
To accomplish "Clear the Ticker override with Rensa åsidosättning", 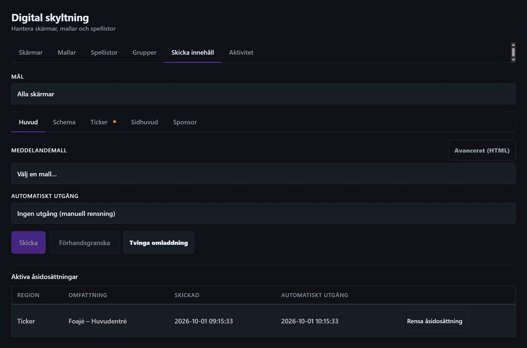I will [x=435, y=321].
